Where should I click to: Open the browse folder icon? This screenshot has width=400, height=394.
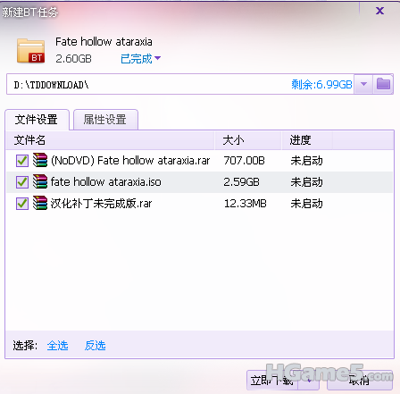coord(383,84)
